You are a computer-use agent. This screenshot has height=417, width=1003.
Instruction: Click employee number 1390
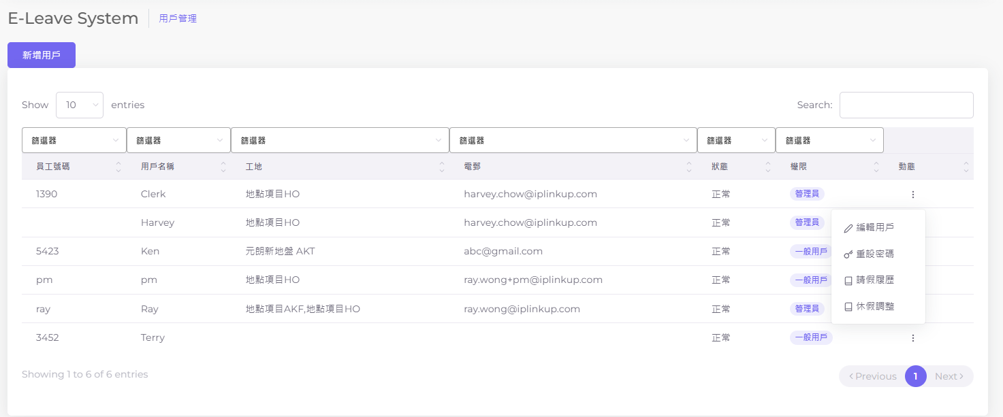click(x=47, y=194)
